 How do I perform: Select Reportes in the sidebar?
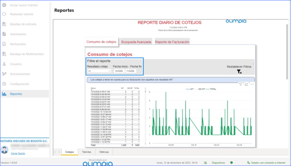coord(24,94)
